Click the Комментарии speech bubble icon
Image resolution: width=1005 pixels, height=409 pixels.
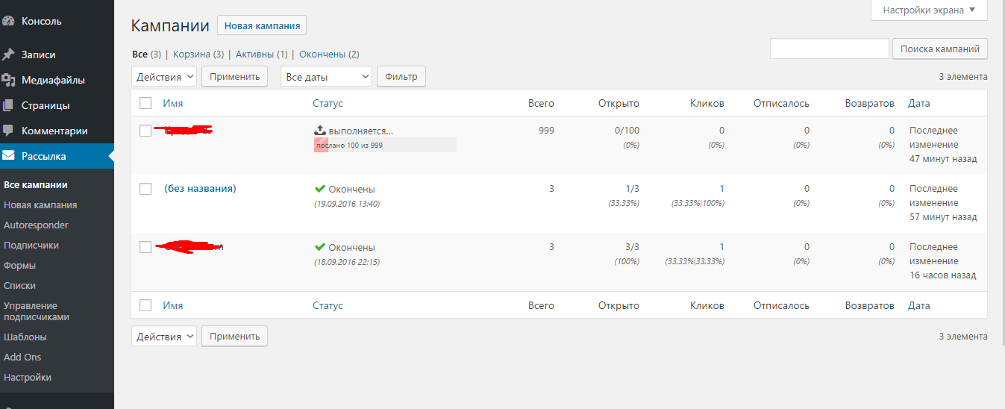tap(9, 131)
